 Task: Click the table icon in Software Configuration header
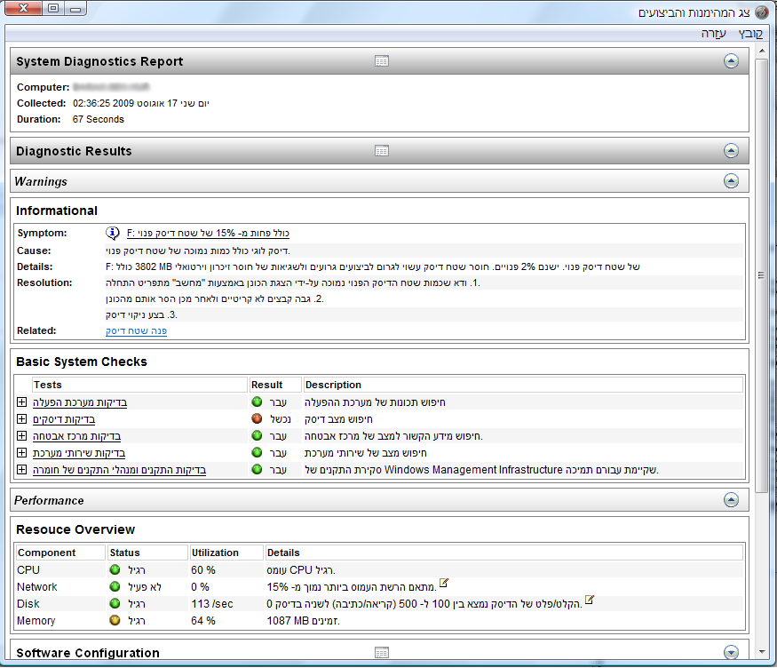[x=382, y=653]
